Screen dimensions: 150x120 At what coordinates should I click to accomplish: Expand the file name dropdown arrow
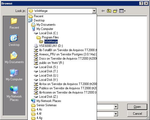tap(116, 107)
